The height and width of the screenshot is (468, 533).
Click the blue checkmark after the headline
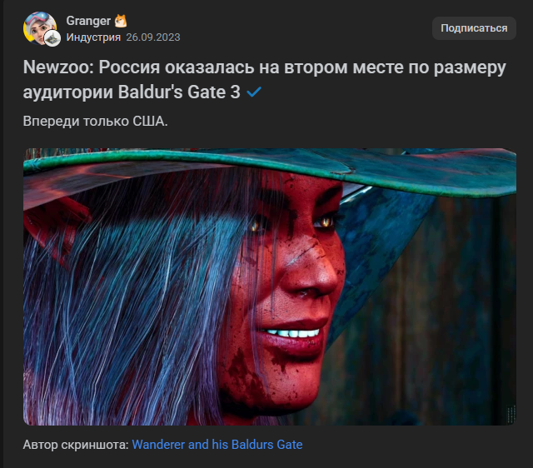tap(254, 92)
